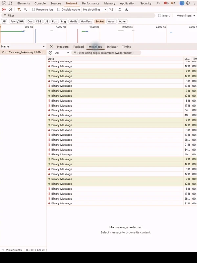Select the Network tab
197x263 pixels.
72,3
